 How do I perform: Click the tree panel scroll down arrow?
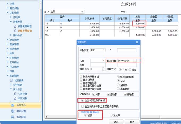40,101
